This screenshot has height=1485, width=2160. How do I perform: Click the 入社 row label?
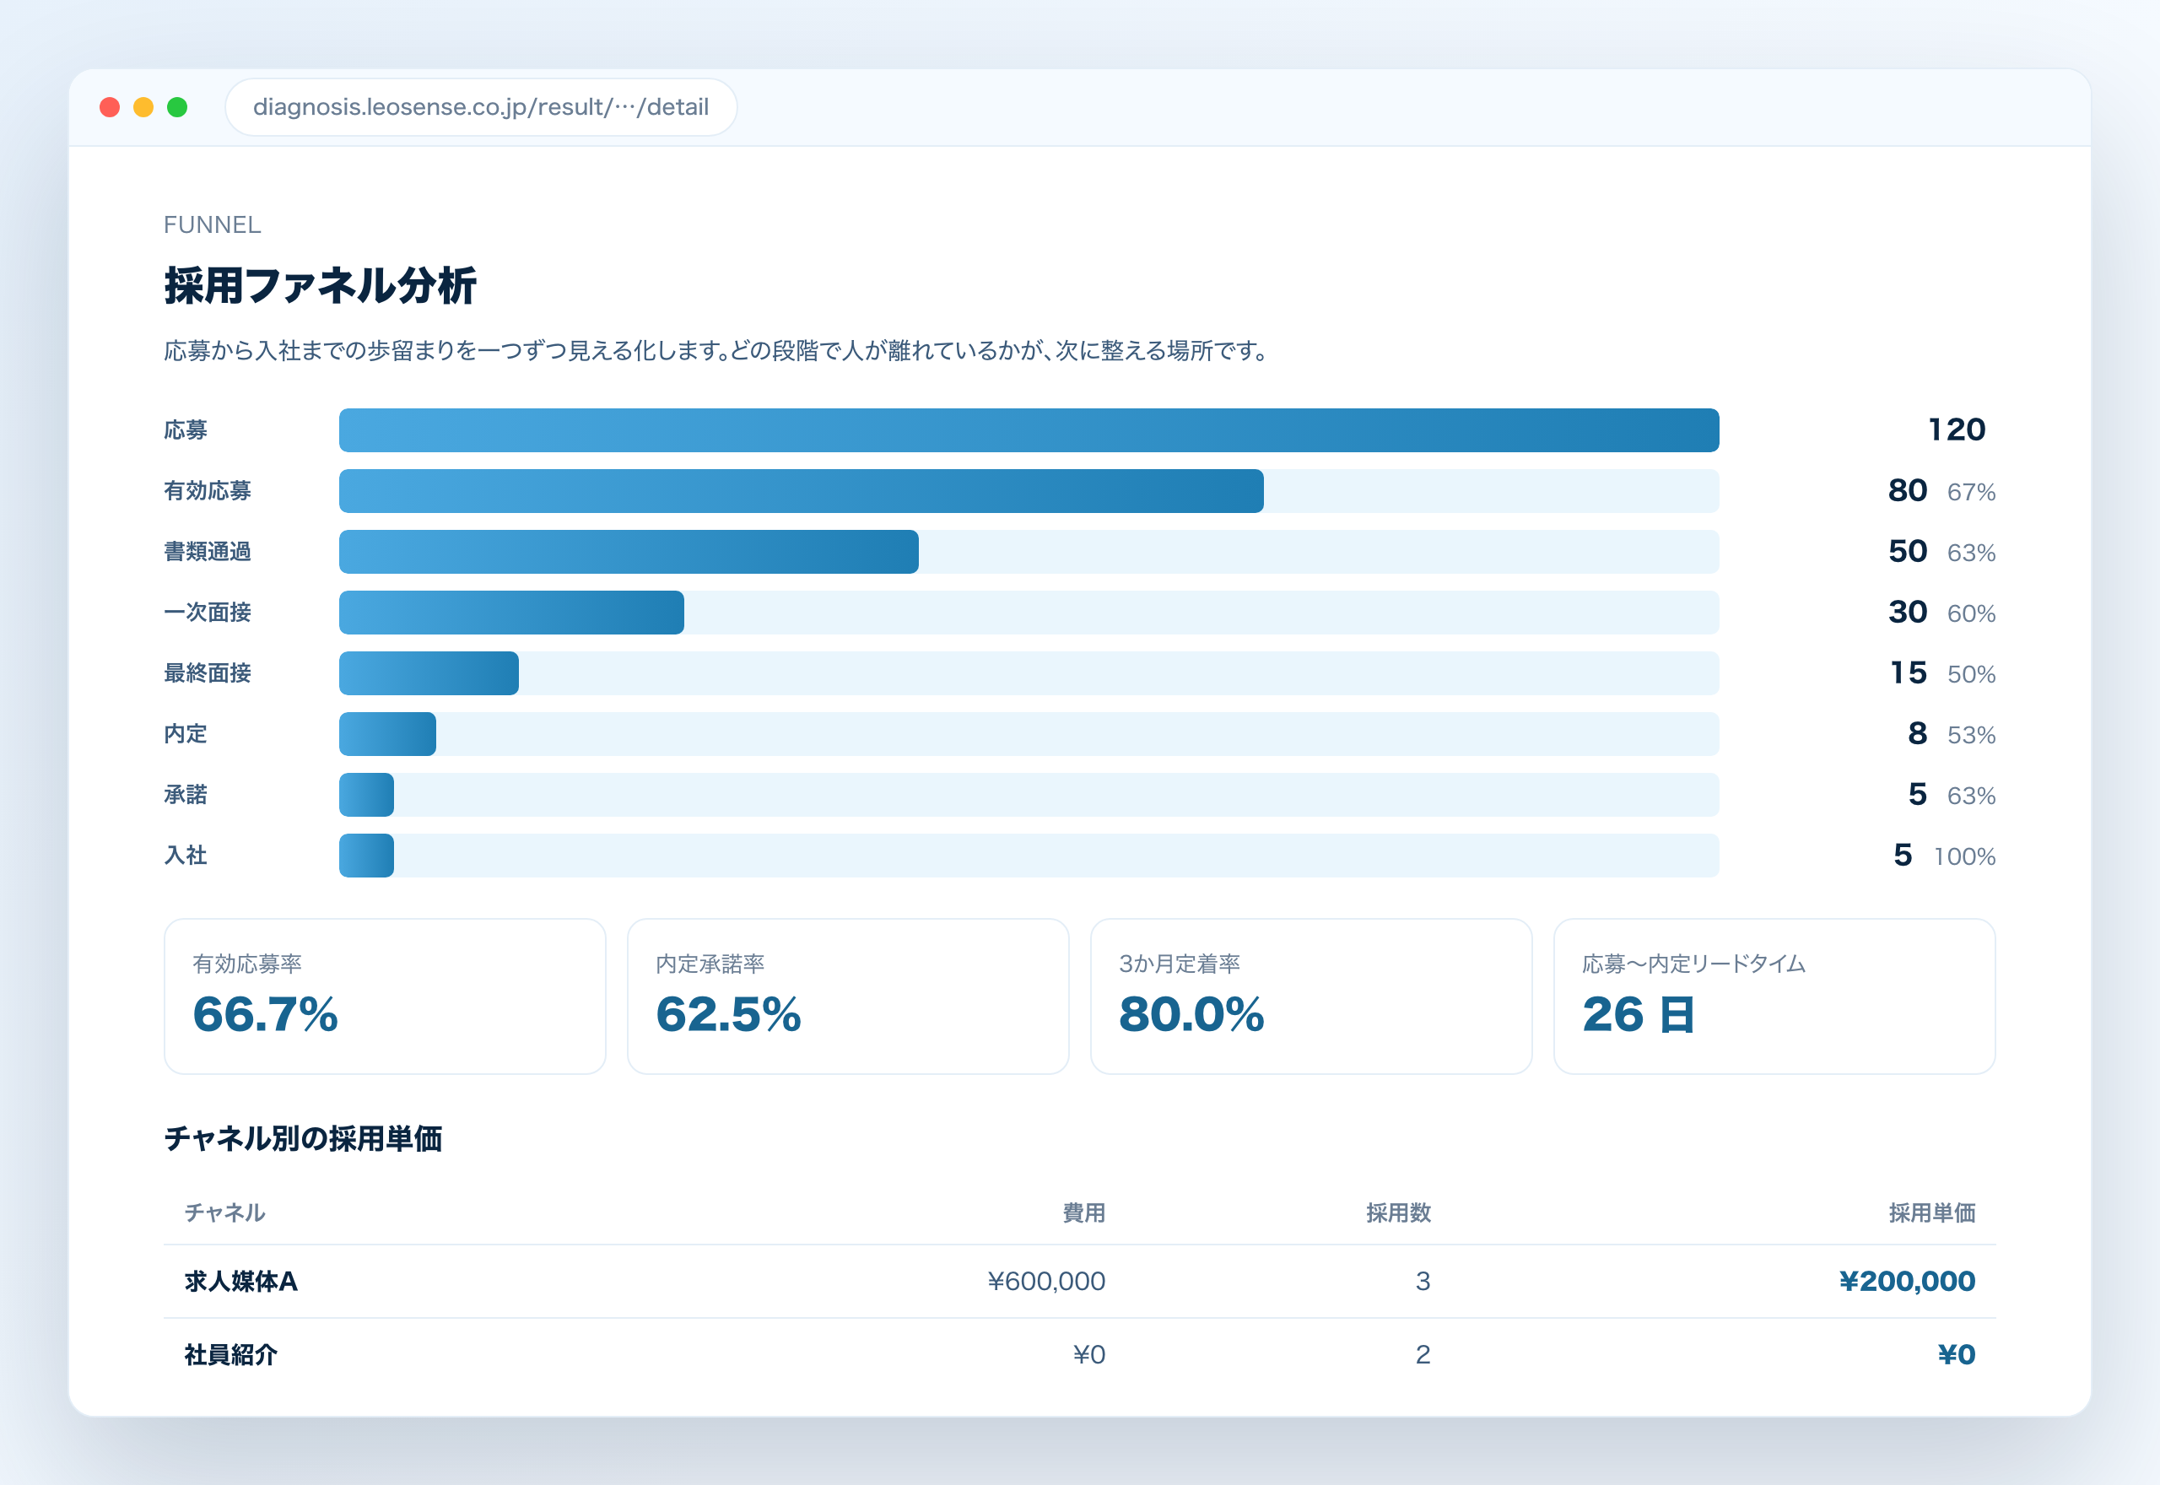point(186,855)
